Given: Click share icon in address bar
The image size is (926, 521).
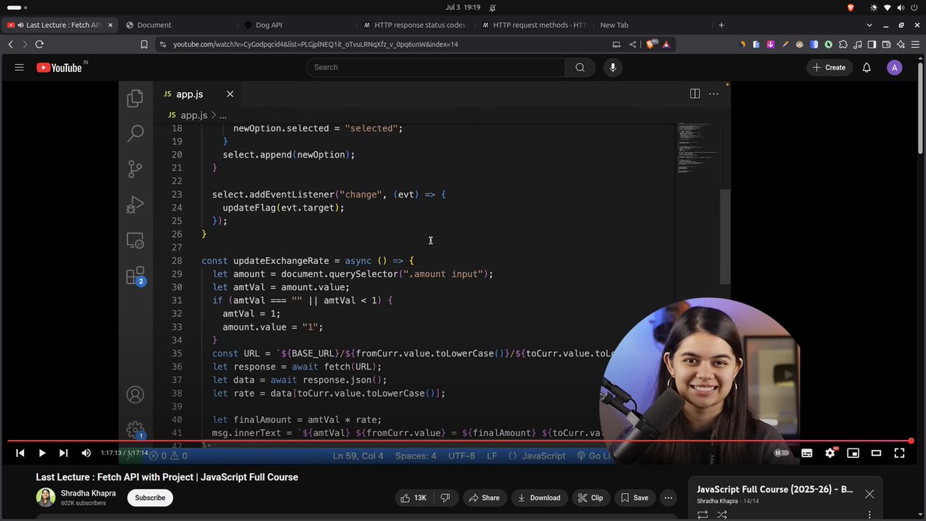Looking at the screenshot, I should tap(632, 45).
